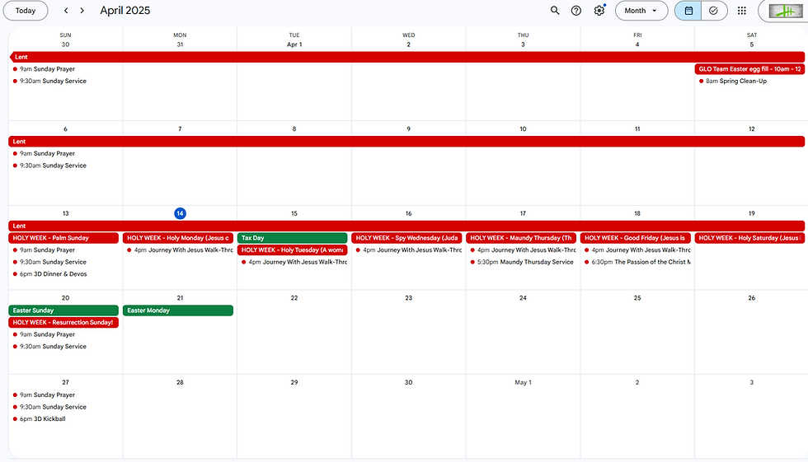Open HOLY WEEK - Holy Saturday event
The width and height of the screenshot is (808, 462).
(749, 238)
